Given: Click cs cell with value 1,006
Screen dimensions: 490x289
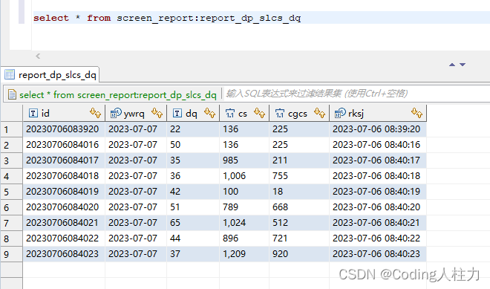Looking at the screenshot, I should (x=244, y=176).
